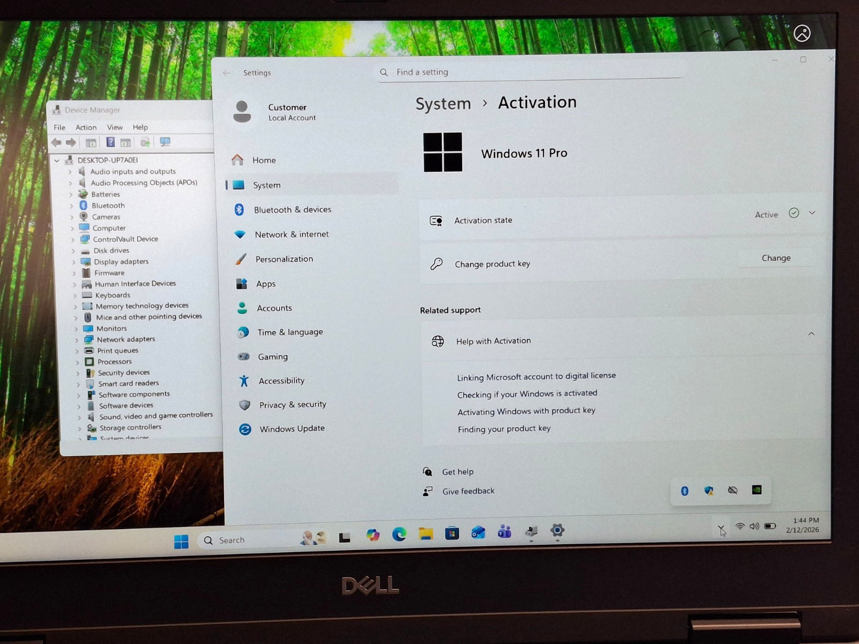
Task: Click Device Manager help toolbar icon
Action: pyautogui.click(x=110, y=142)
